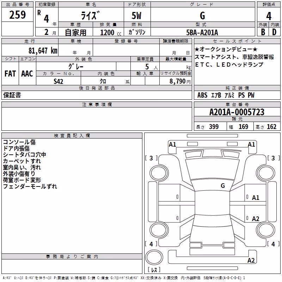
Task: Select the overall score 4
Action: (x=269, y=16)
